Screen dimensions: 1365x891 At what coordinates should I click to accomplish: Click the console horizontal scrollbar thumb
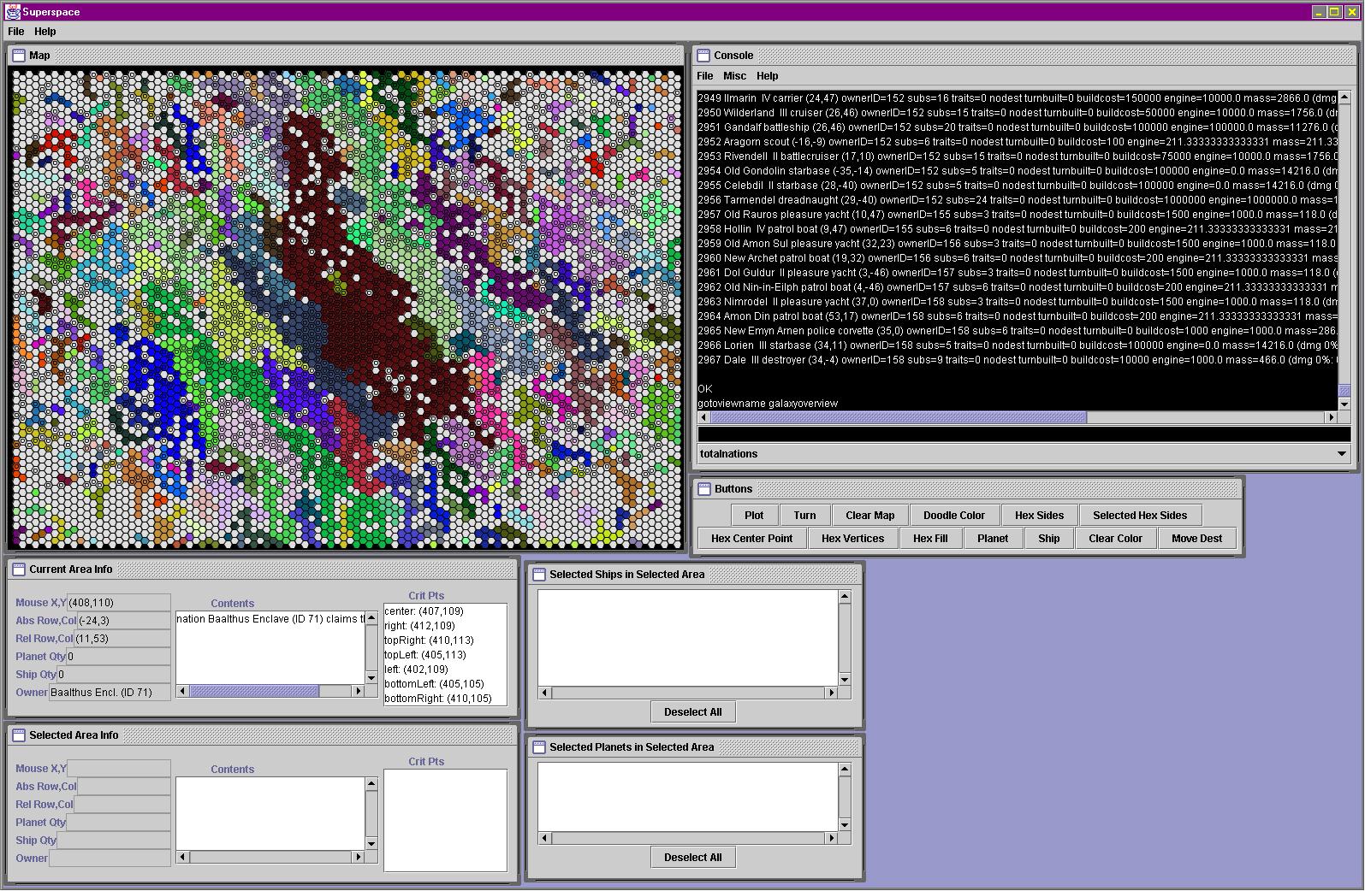[899, 418]
